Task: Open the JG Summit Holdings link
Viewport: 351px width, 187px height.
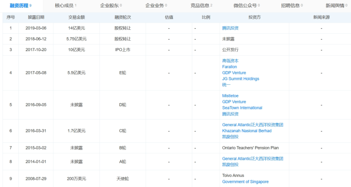Action: pos(240,79)
